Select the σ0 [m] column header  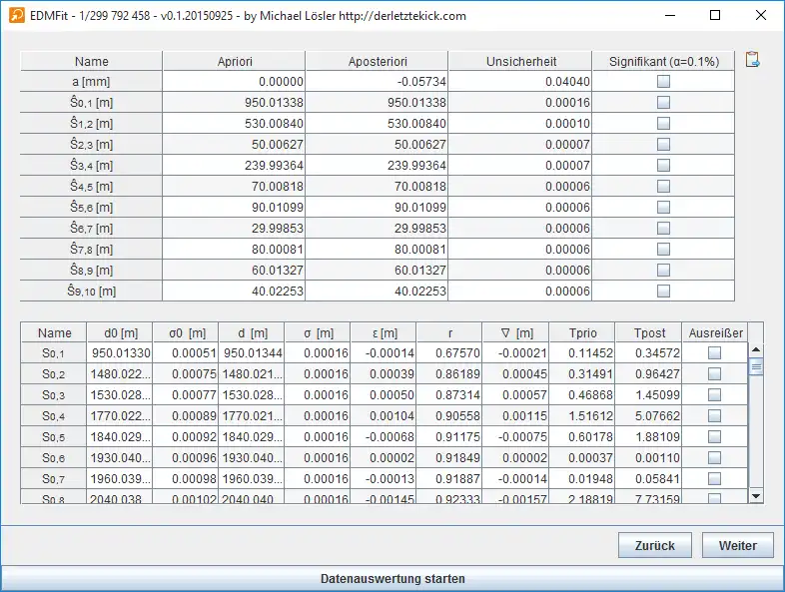[186, 332]
